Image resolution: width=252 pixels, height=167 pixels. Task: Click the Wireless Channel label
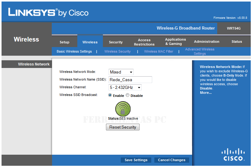point(73,87)
